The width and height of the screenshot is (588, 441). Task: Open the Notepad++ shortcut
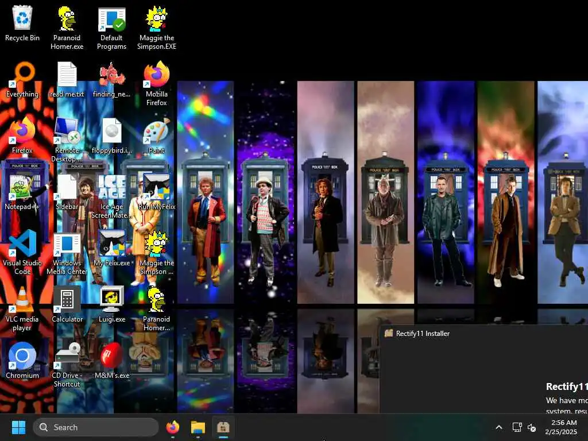pyautogui.click(x=22, y=192)
